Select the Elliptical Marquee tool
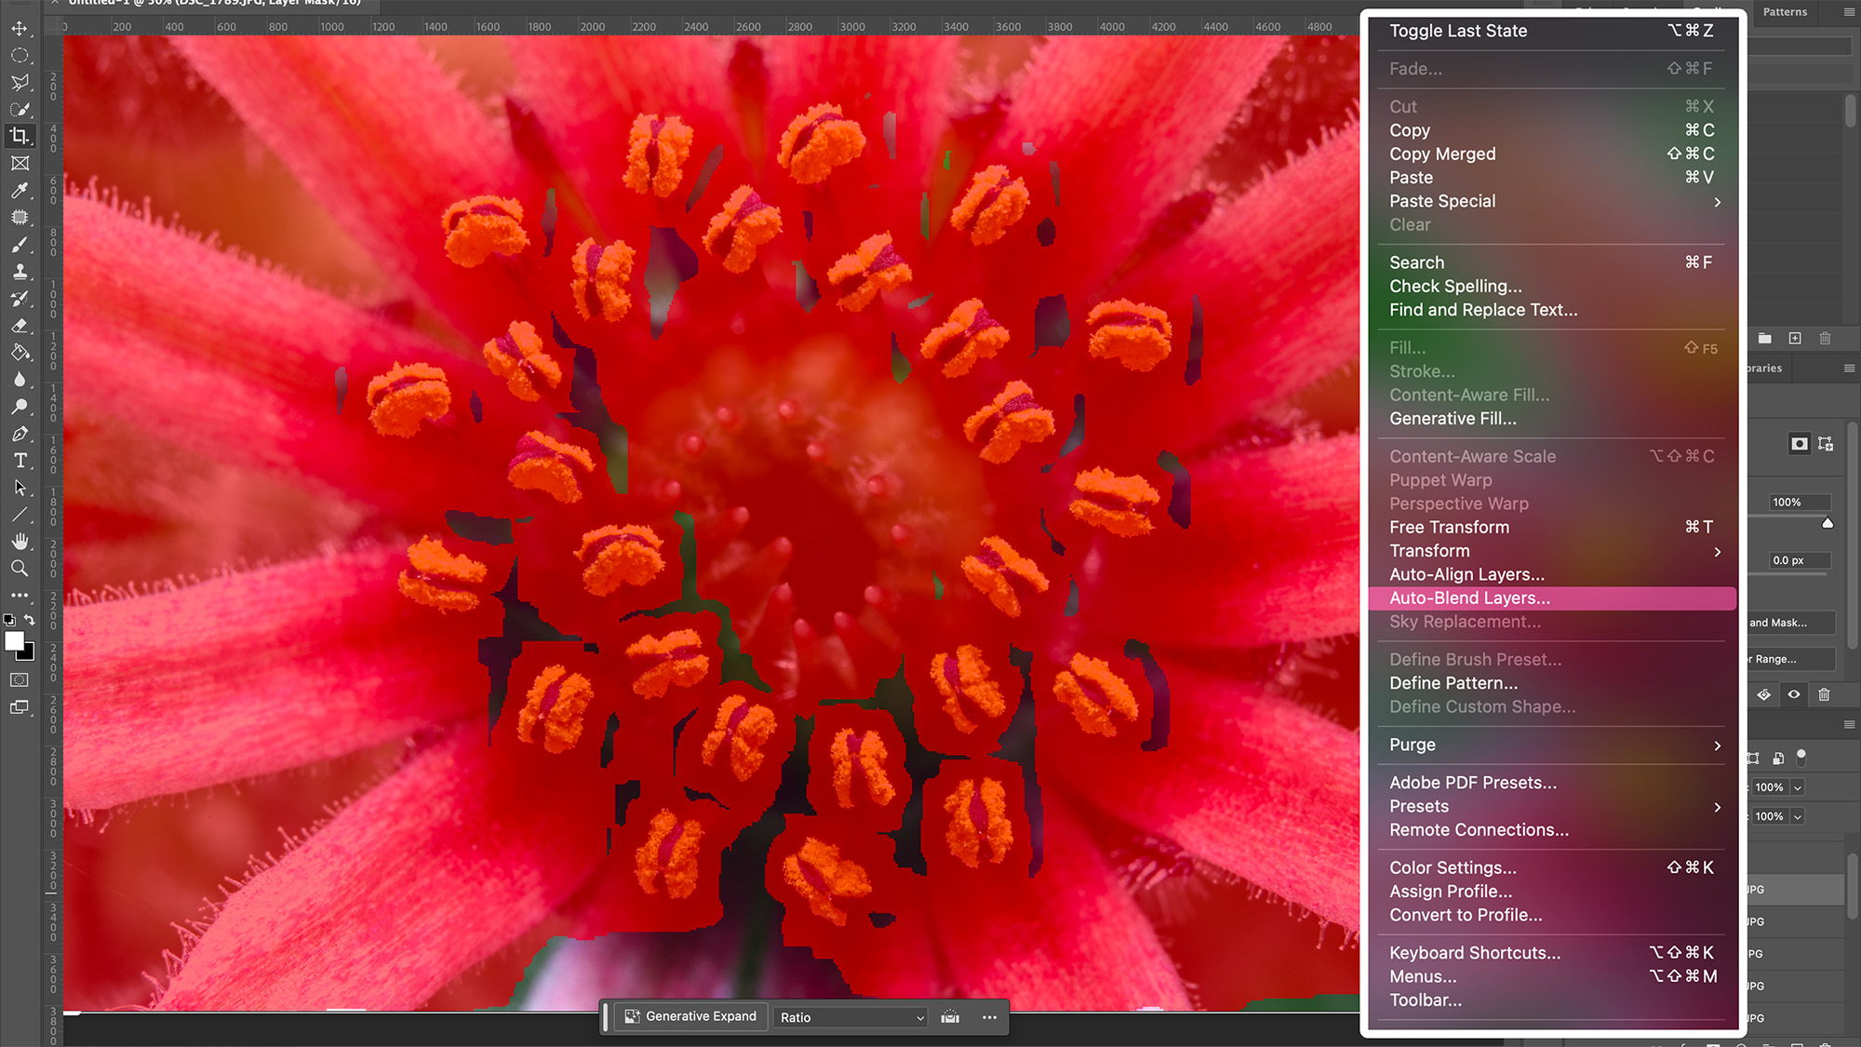This screenshot has height=1047, width=1861. tap(20, 56)
